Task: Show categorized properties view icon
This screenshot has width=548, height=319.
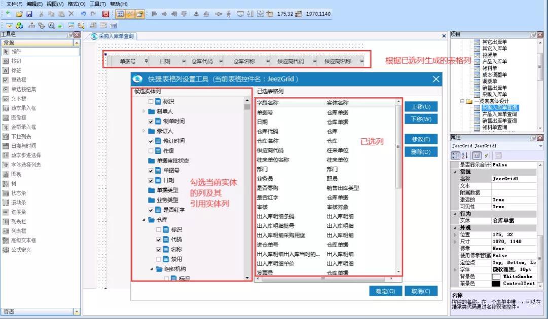Action: pos(455,155)
